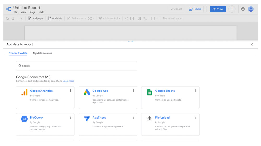Click the Untitled Report title
The height and width of the screenshot is (146, 261).
coord(27,8)
